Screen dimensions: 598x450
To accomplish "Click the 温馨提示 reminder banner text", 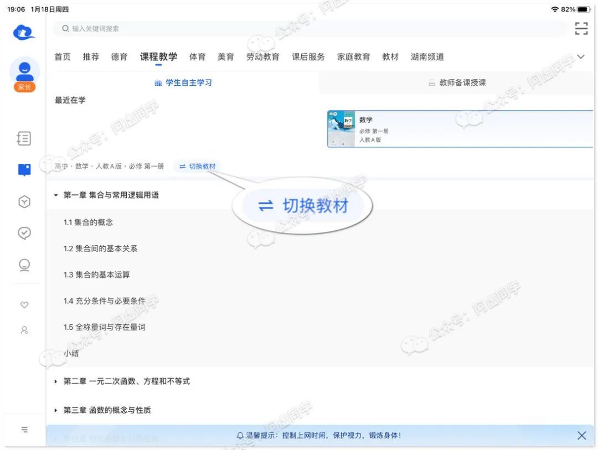I will coord(323,436).
